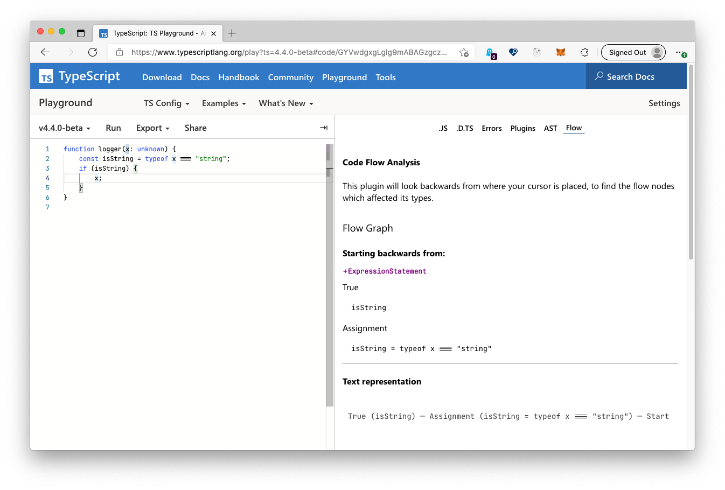
Task: Switch to the .D.TS tab
Action: (465, 128)
